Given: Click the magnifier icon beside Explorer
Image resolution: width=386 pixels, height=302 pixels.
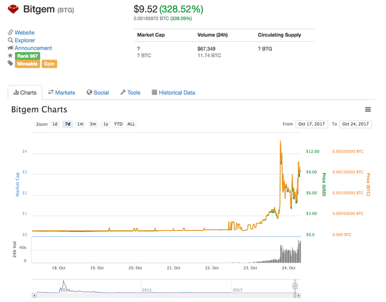Looking at the screenshot, I should point(10,40).
